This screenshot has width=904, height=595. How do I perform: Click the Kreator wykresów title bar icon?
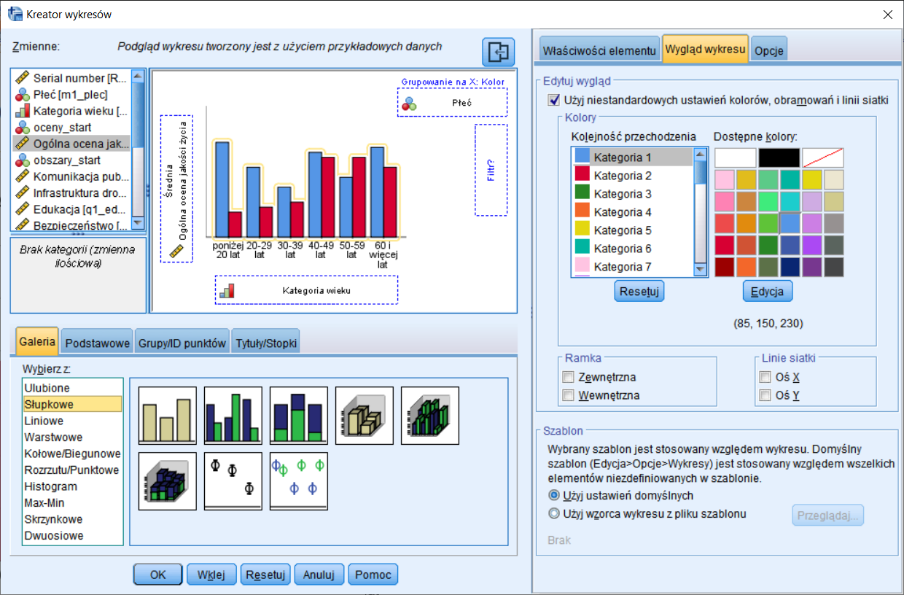(x=15, y=14)
